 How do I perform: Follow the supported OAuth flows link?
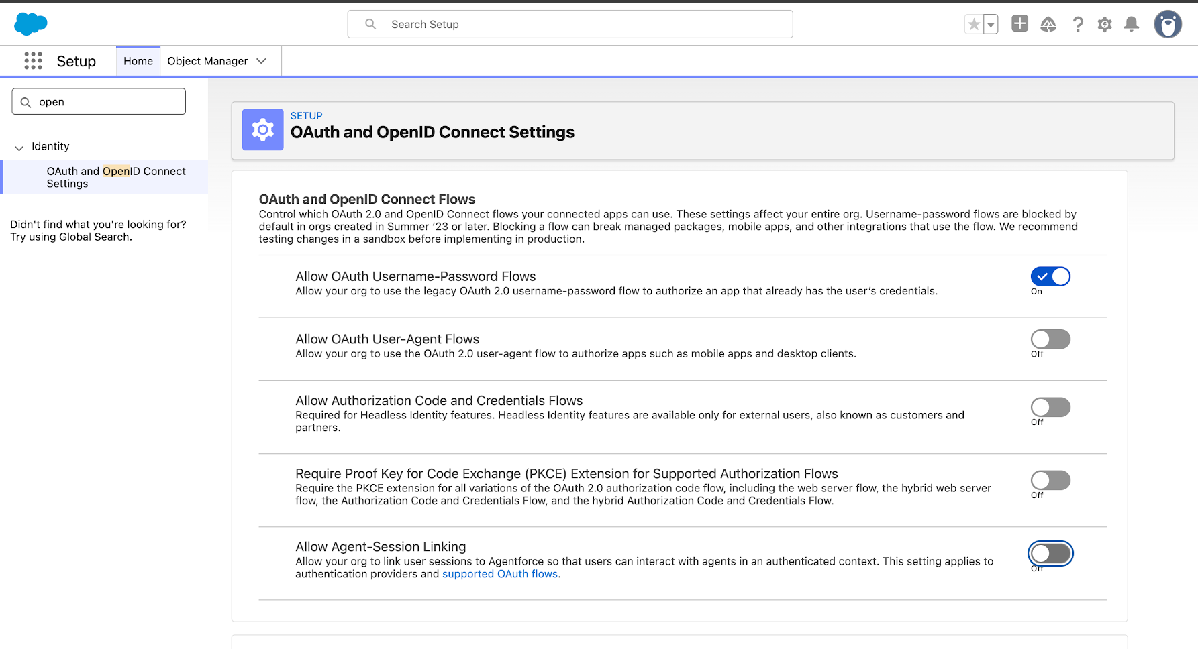pyautogui.click(x=500, y=574)
